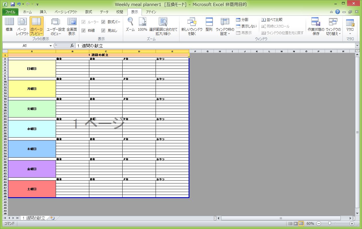362x229 pixels.
Task: Uncheck the 数式バー checkbox
Action: pyautogui.click(x=103, y=22)
